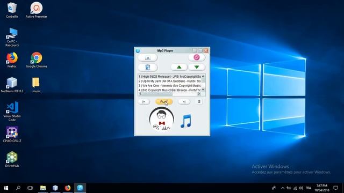Select the DriverHub desktop icon

pyautogui.click(x=12, y=160)
